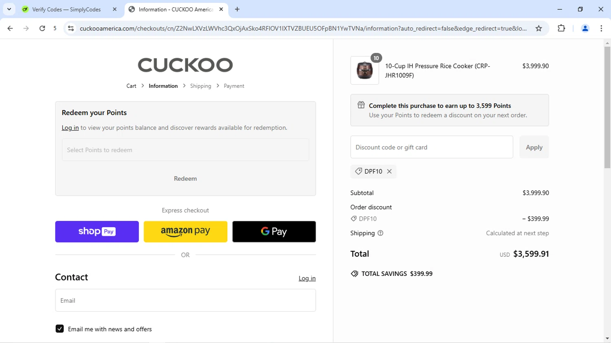Focus the Discount code or gift card field
This screenshot has height=343, width=611.
click(x=432, y=147)
